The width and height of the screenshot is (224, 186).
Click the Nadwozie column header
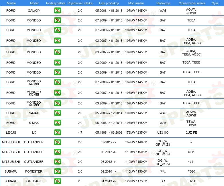pyautogui.click(x=163, y=3)
